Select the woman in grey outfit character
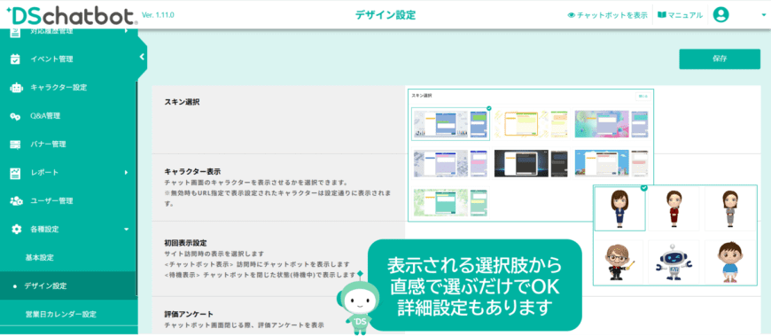Viewport: 771px width, 336px height. click(730, 208)
